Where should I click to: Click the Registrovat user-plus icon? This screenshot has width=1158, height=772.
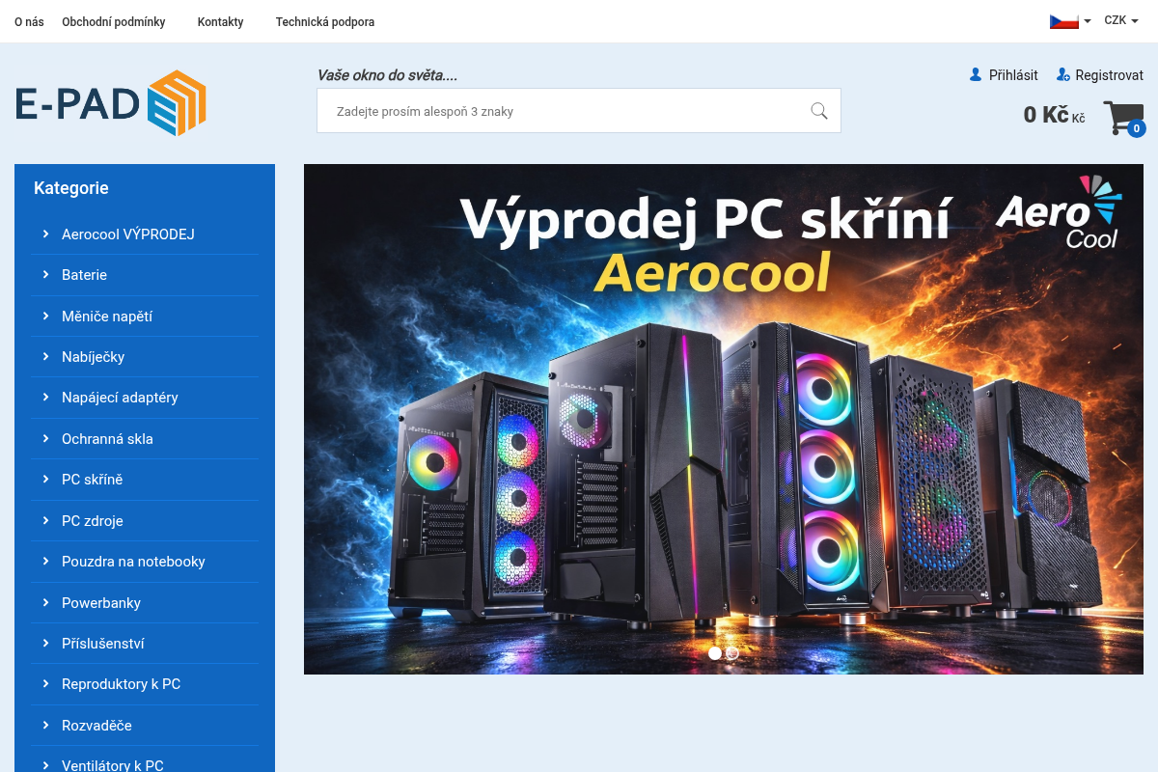pyautogui.click(x=1063, y=75)
